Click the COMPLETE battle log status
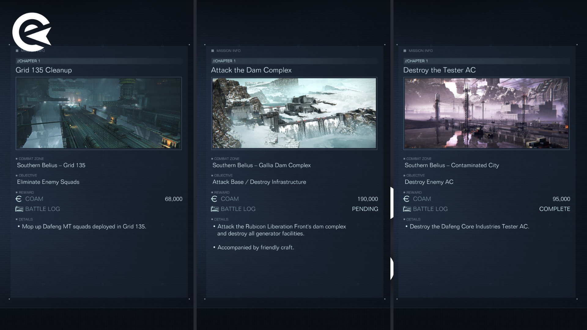587x330 pixels. 555,209
